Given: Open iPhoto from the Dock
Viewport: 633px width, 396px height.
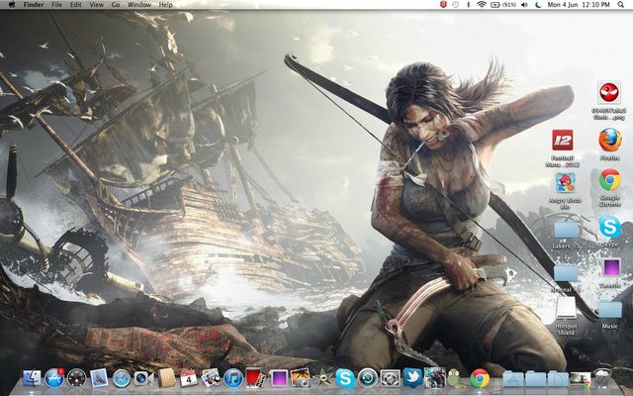Looking at the screenshot, I should 301,378.
